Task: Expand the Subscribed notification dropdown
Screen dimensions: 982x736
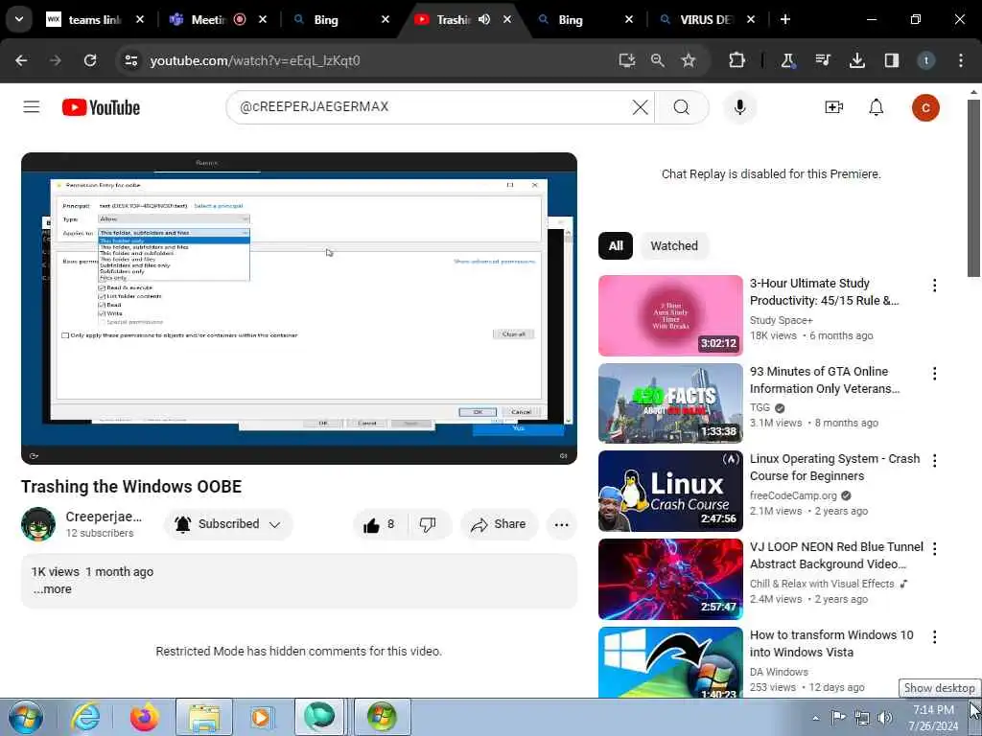Action: click(275, 524)
